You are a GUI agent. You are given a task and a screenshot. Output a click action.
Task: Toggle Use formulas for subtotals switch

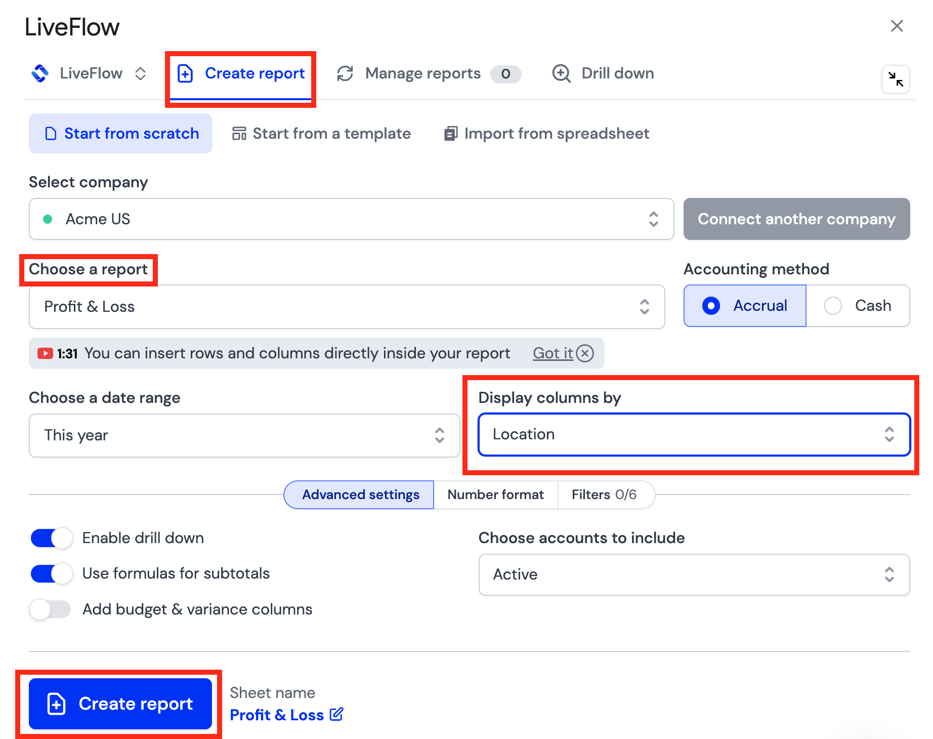[x=51, y=573]
